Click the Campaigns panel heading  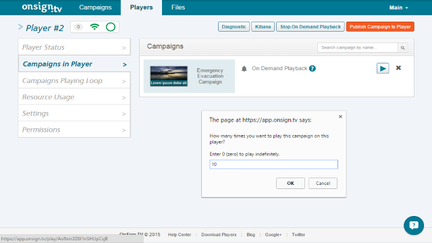coord(165,47)
